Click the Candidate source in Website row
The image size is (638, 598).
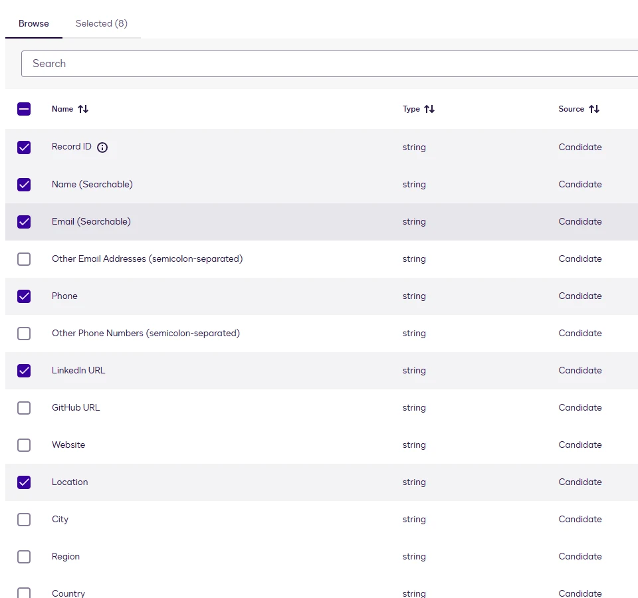[580, 445]
